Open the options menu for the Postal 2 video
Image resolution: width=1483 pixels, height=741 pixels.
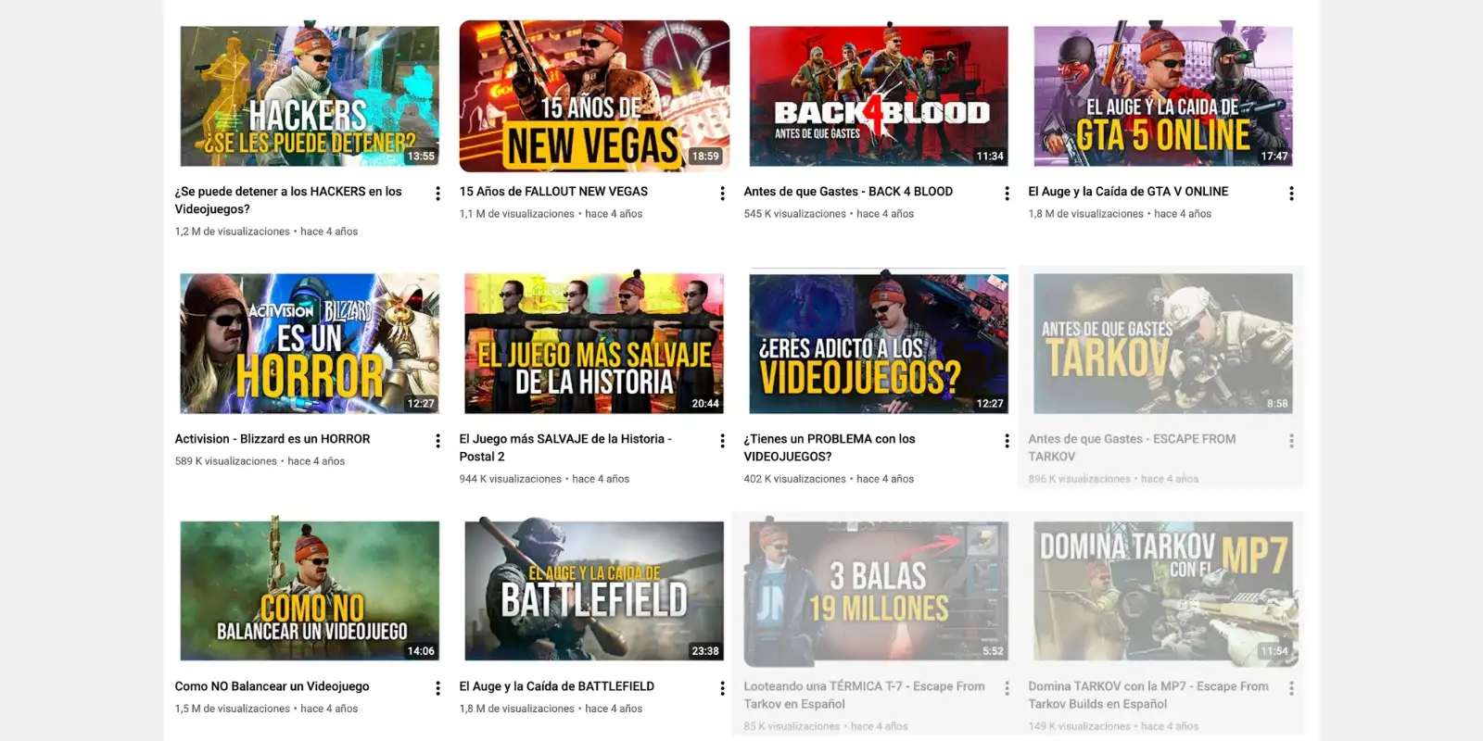click(x=722, y=441)
